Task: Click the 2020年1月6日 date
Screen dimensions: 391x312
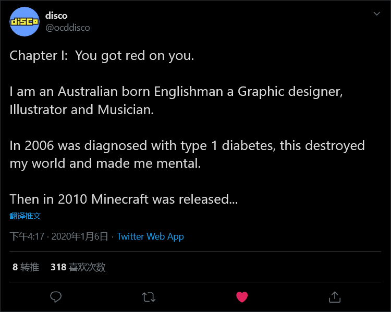Action: pyautogui.click(x=80, y=236)
